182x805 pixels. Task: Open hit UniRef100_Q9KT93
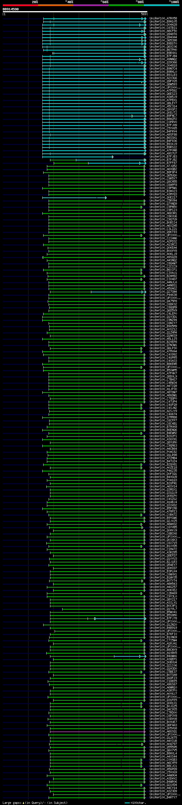[163, 232]
